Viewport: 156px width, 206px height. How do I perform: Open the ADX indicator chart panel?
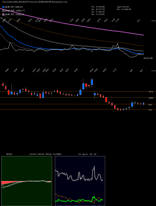point(80,181)
